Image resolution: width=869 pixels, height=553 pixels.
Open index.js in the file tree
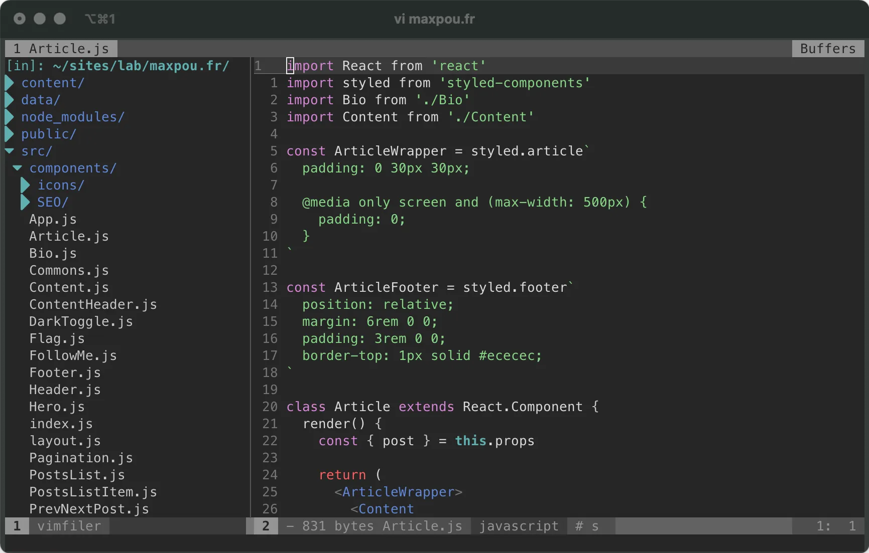pos(61,424)
